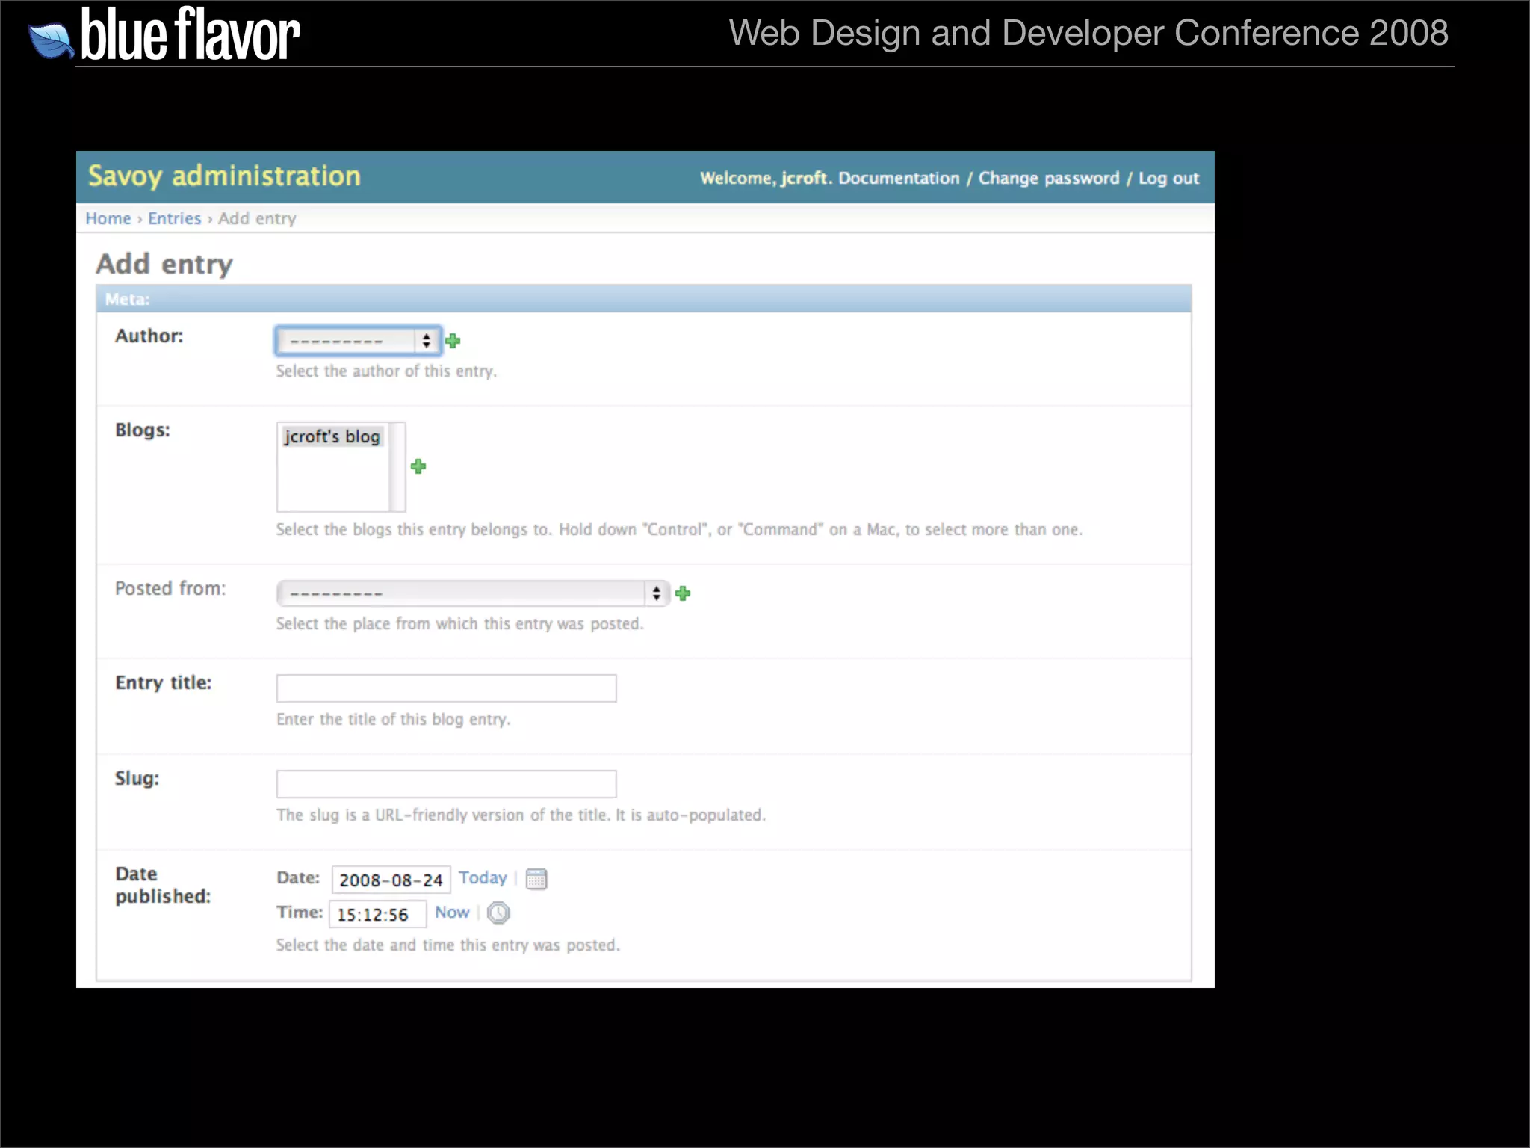The image size is (1530, 1148).
Task: Select jcroft's blog in Blogs list
Action: coord(332,436)
